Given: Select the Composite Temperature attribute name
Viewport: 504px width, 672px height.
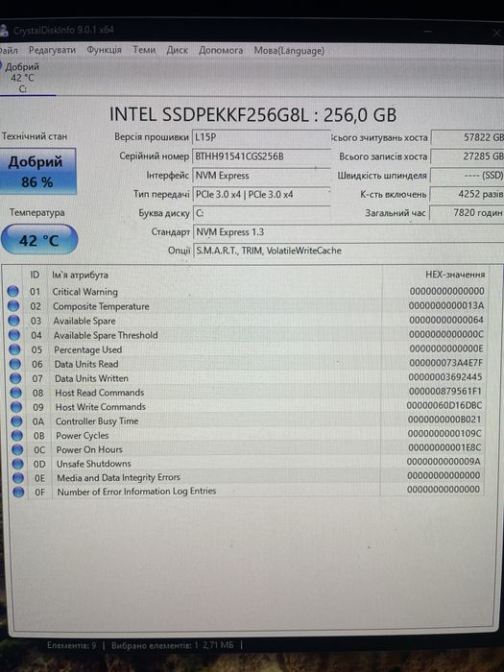Looking at the screenshot, I should coord(101,306).
